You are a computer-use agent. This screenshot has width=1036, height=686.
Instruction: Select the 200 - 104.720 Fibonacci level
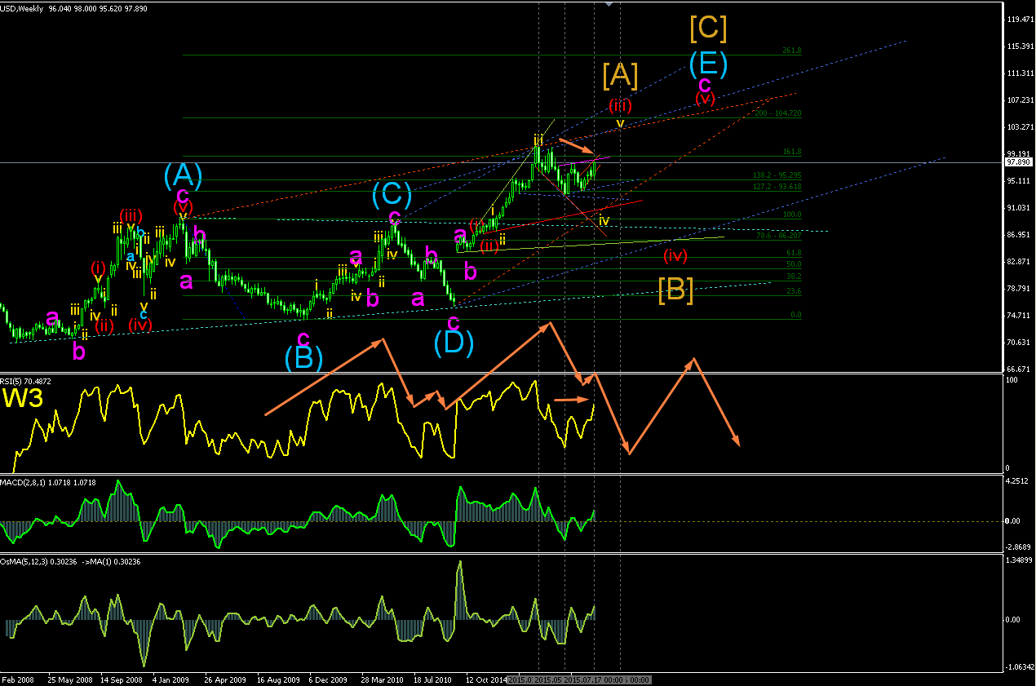pyautogui.click(x=780, y=113)
